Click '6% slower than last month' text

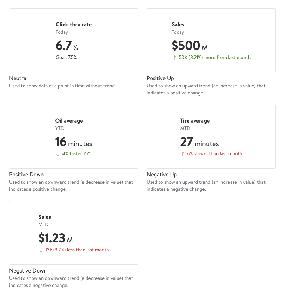[215, 154]
